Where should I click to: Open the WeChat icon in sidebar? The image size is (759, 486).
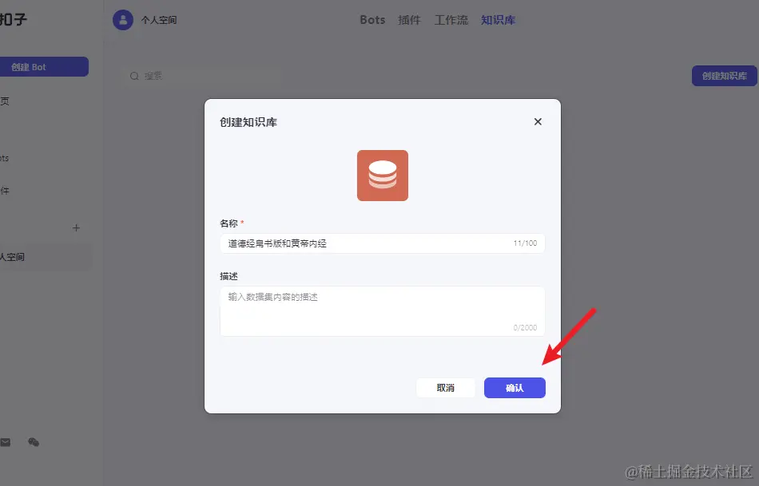[34, 442]
